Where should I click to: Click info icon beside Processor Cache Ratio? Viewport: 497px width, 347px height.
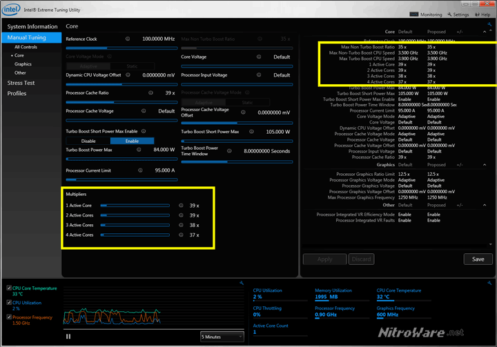click(x=150, y=93)
